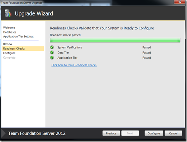The image size is (187, 142).
Task: Click the Application Tier green check icon
Action: coord(52,58)
